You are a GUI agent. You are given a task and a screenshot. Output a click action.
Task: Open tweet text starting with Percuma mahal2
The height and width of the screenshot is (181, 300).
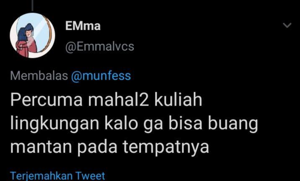click(x=134, y=123)
